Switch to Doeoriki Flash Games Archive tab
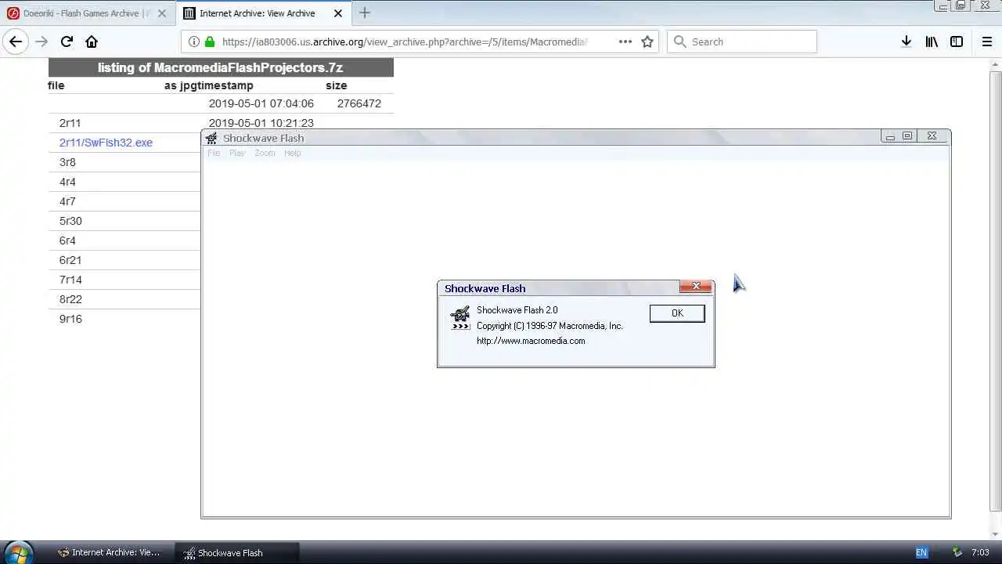Viewport: 1002px width, 564px height. pyautogui.click(x=88, y=13)
